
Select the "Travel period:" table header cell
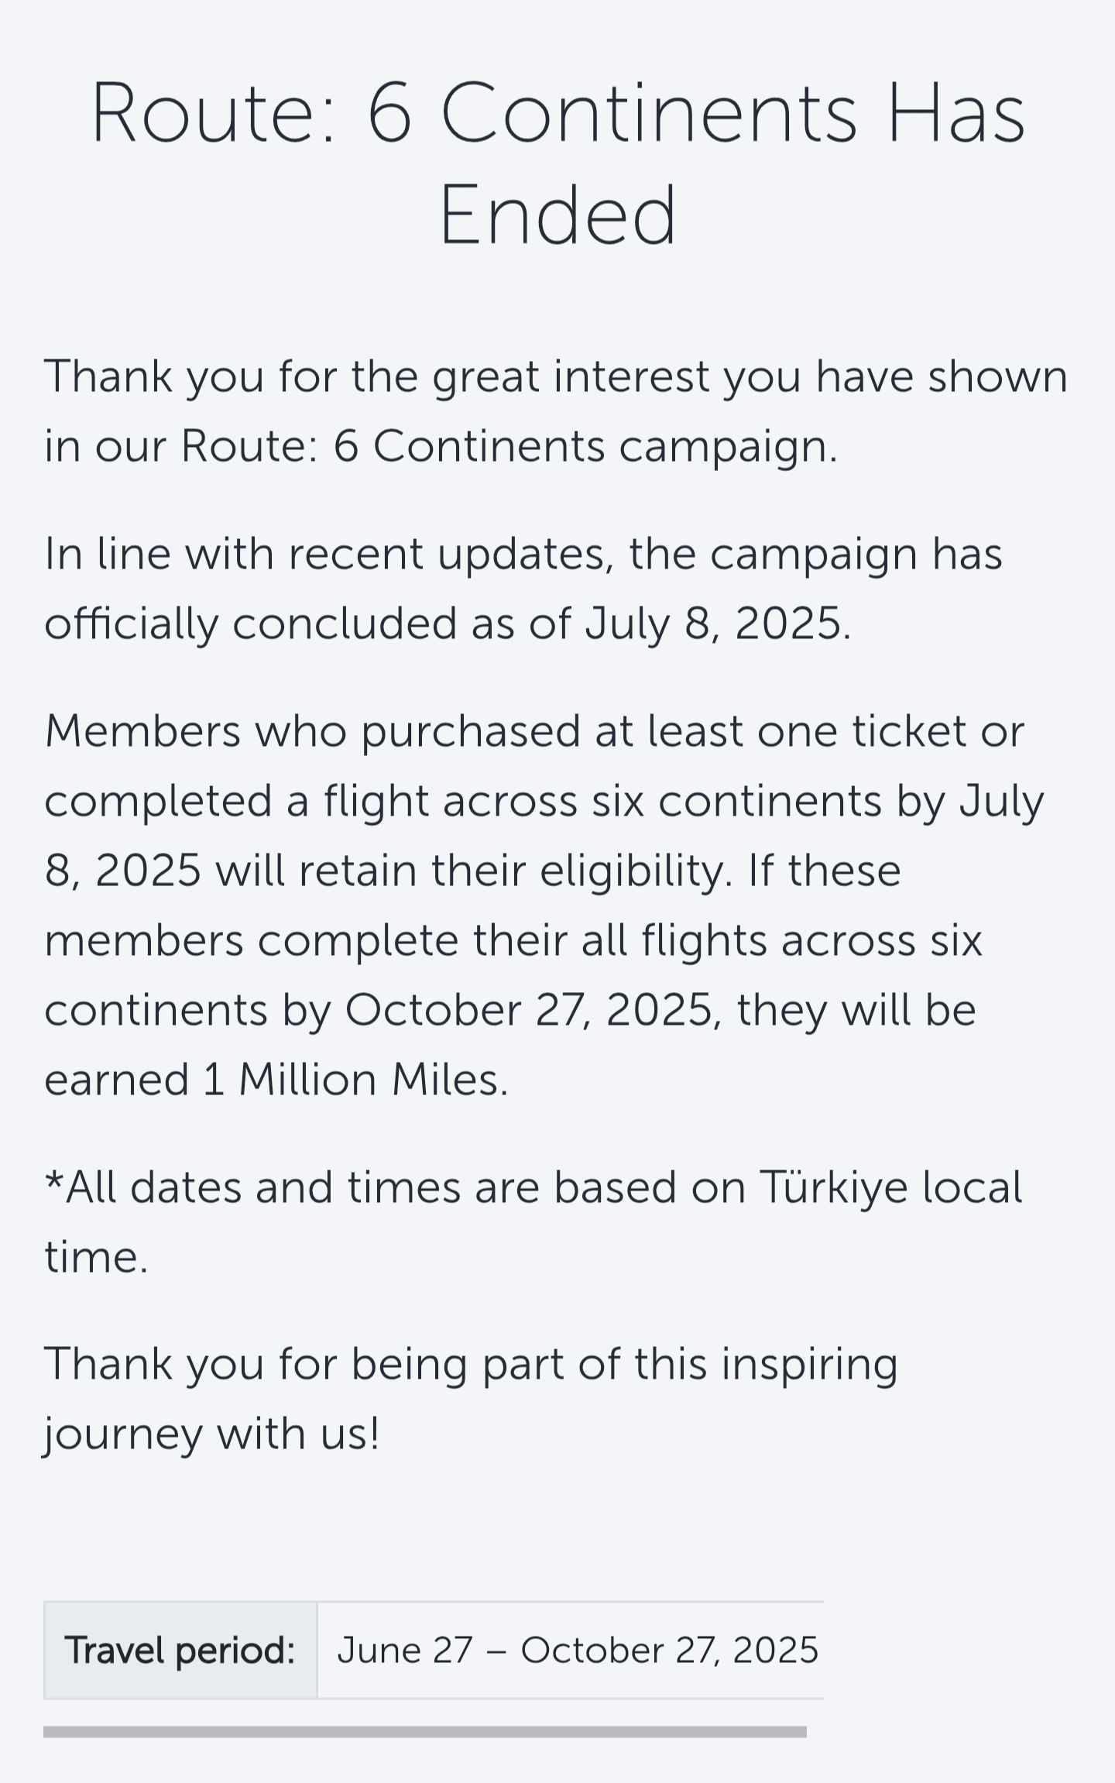click(x=180, y=1651)
